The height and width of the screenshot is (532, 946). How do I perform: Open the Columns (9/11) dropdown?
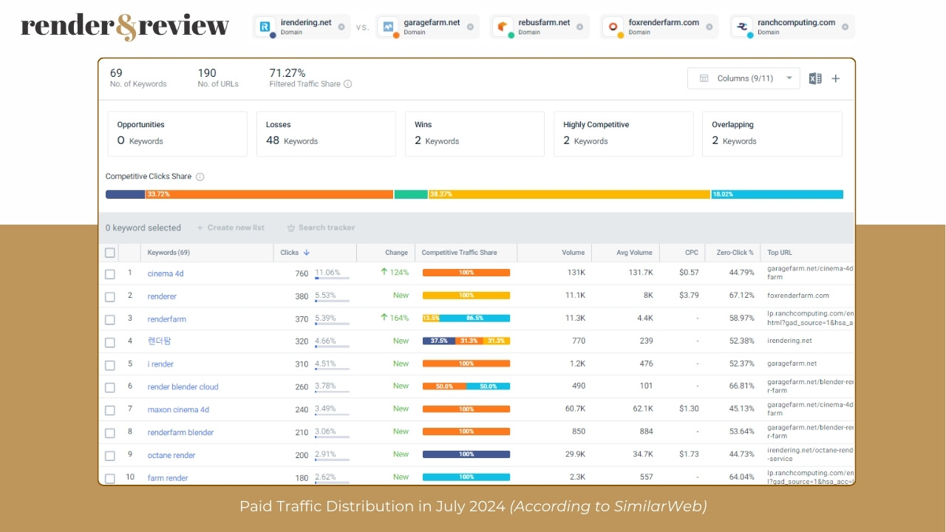pyautogui.click(x=743, y=78)
